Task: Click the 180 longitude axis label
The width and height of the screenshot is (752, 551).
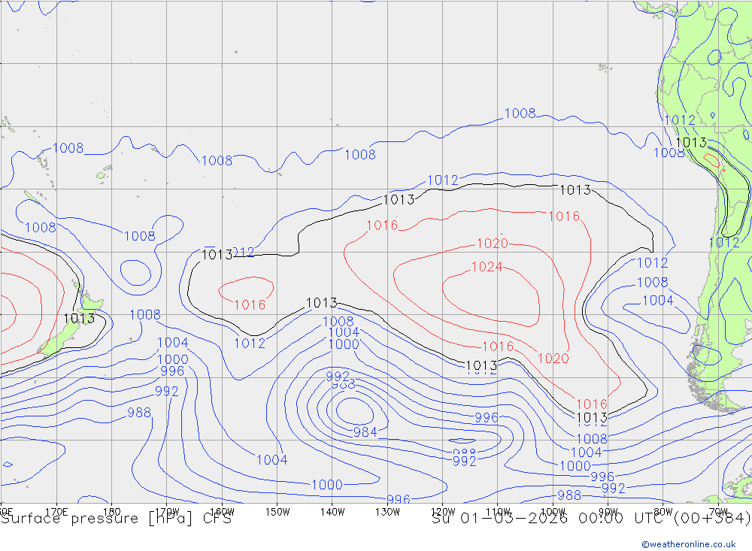Action: click(x=111, y=512)
